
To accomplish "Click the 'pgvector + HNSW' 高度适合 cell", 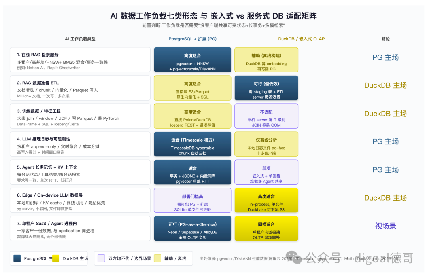I will point(193,60).
